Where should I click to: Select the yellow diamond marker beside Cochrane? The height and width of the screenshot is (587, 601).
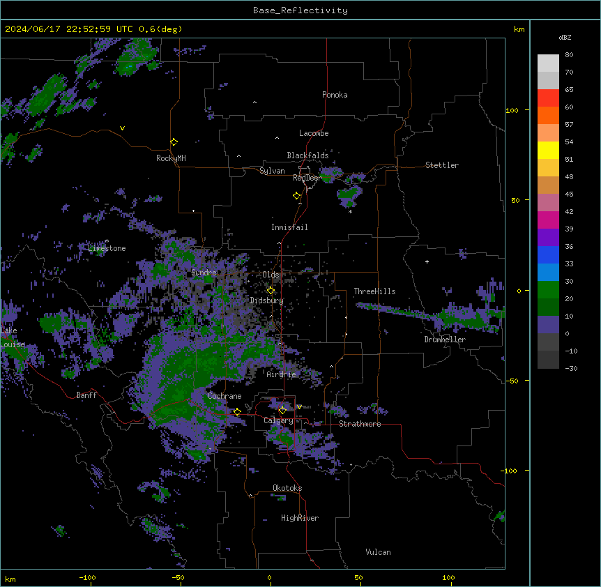pos(237,412)
